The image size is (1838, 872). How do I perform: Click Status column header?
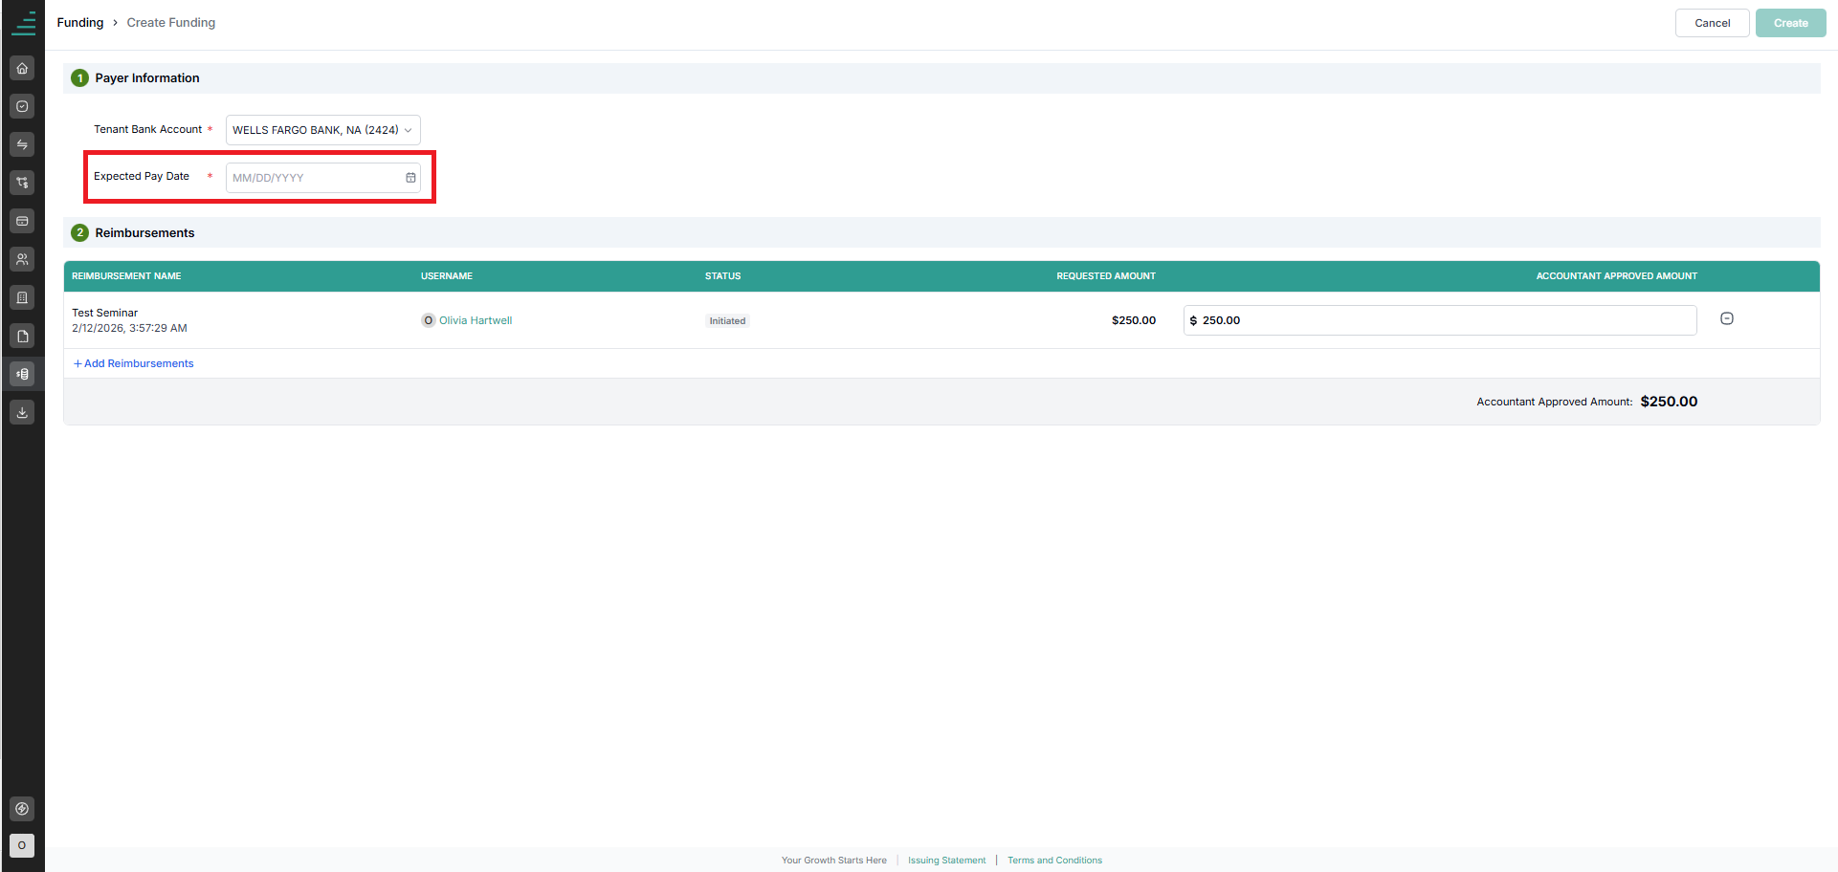723,276
